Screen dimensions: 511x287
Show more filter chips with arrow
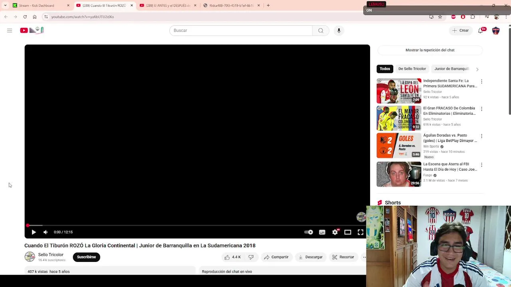coord(477,69)
